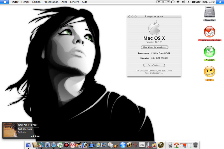The height and width of the screenshot is (149, 224).
Task: Launch GarageBand guitar in dock
Action: [x=116, y=145]
